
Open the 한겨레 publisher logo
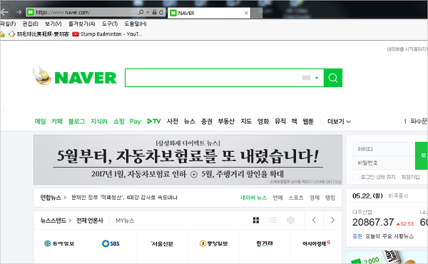coord(265,243)
